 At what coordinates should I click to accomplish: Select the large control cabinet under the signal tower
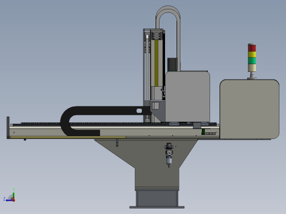pyautogui.click(x=250, y=109)
